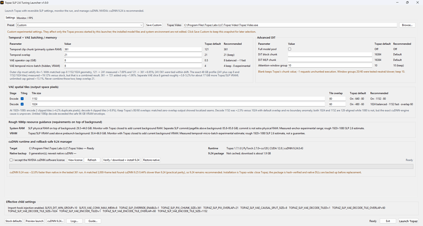Click the Topaz Video path field
Image resolution: width=423 pixels, height=226 pixels.
coord(290,25)
